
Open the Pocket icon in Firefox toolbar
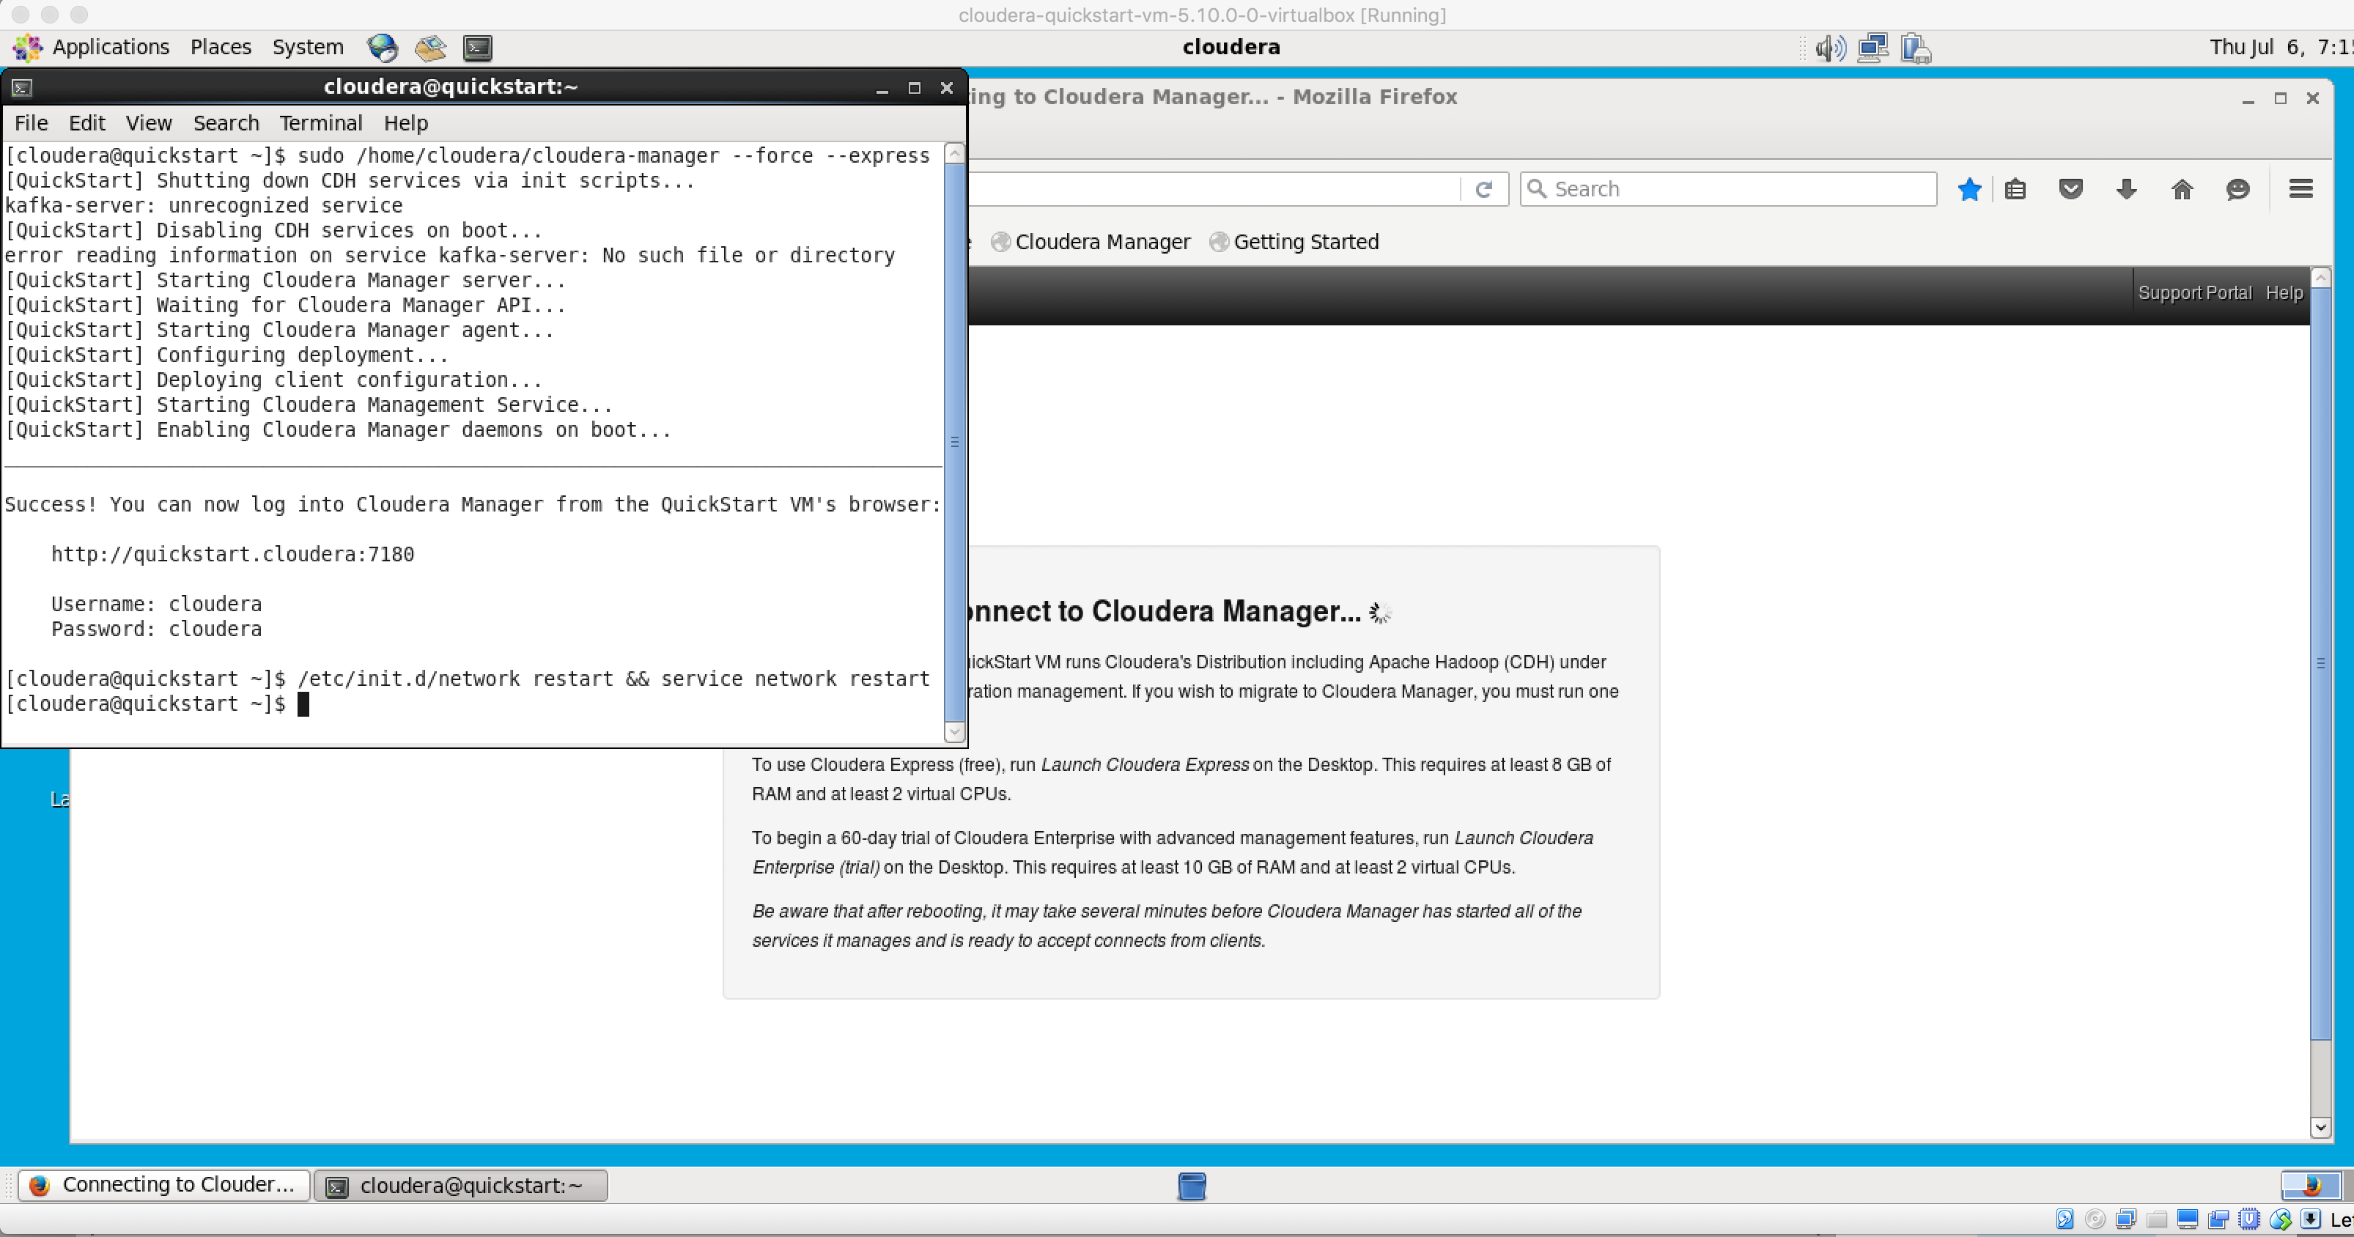pos(2070,189)
